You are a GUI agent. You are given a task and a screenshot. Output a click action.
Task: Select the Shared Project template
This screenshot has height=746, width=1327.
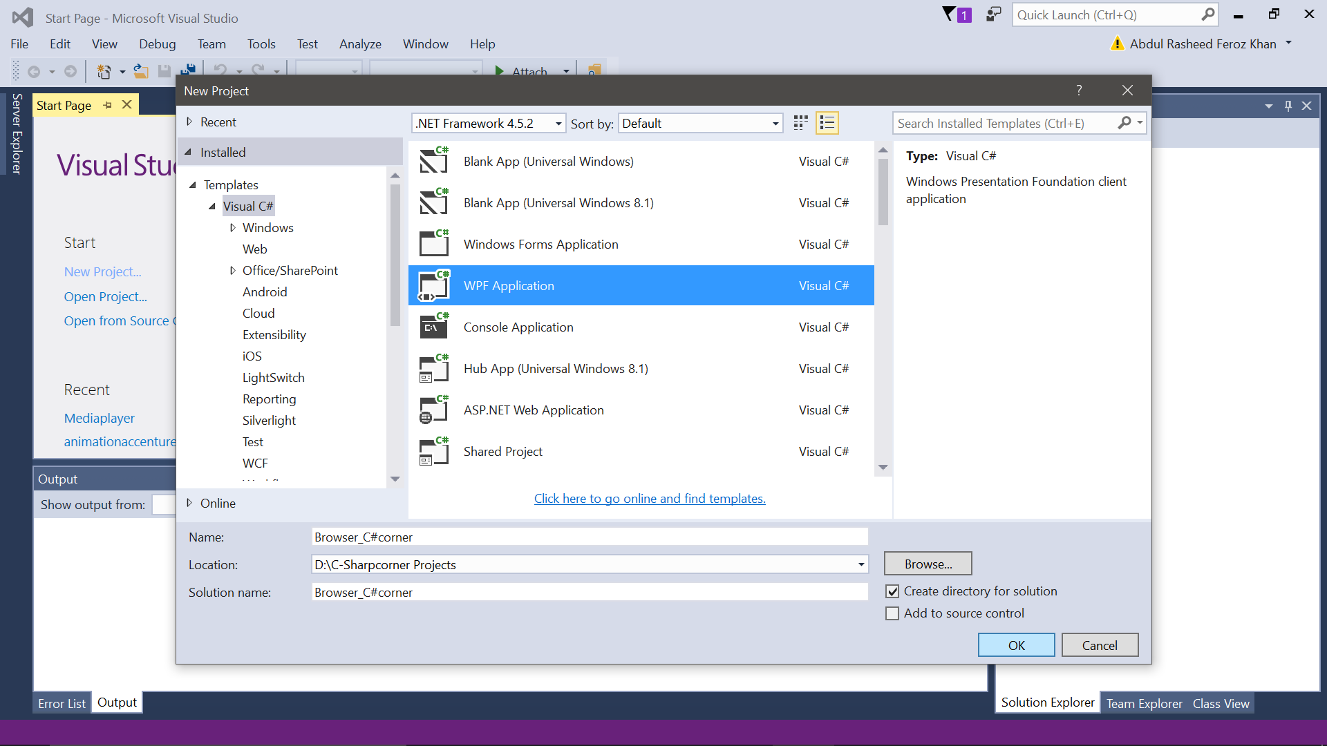(x=641, y=451)
